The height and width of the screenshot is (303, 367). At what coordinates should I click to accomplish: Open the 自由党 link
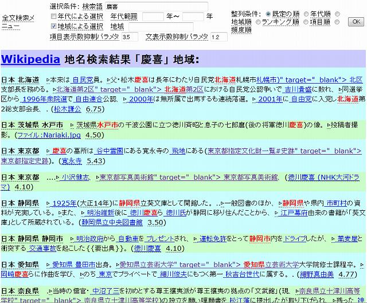click(x=302, y=99)
